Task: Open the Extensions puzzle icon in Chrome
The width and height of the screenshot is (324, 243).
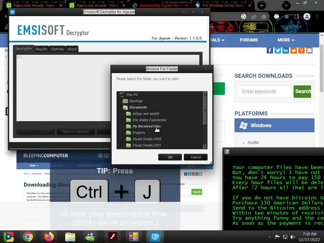Action: tap(287, 17)
